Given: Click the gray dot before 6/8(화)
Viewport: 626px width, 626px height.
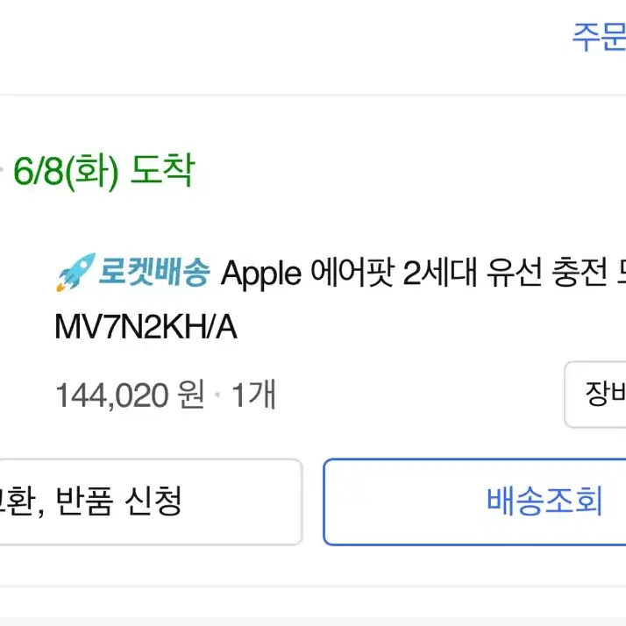Looking at the screenshot, I should pos(1,171).
